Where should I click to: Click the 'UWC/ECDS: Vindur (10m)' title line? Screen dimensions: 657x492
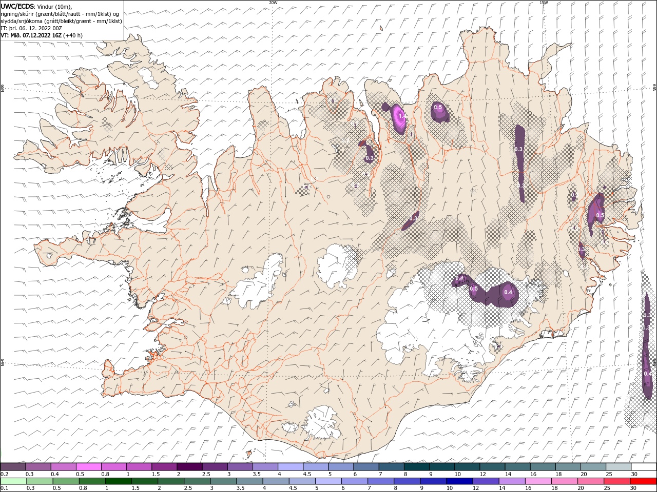point(36,6)
